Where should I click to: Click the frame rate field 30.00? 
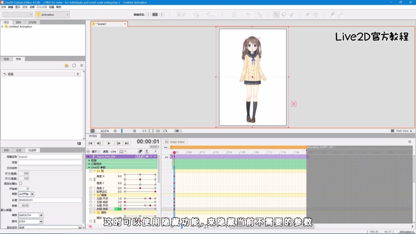(x=23, y=206)
